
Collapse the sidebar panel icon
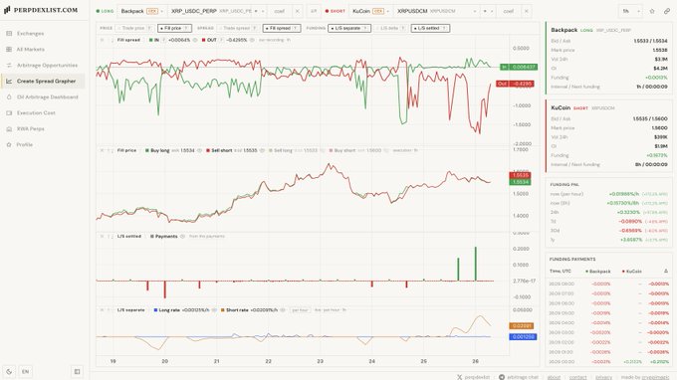(x=77, y=371)
